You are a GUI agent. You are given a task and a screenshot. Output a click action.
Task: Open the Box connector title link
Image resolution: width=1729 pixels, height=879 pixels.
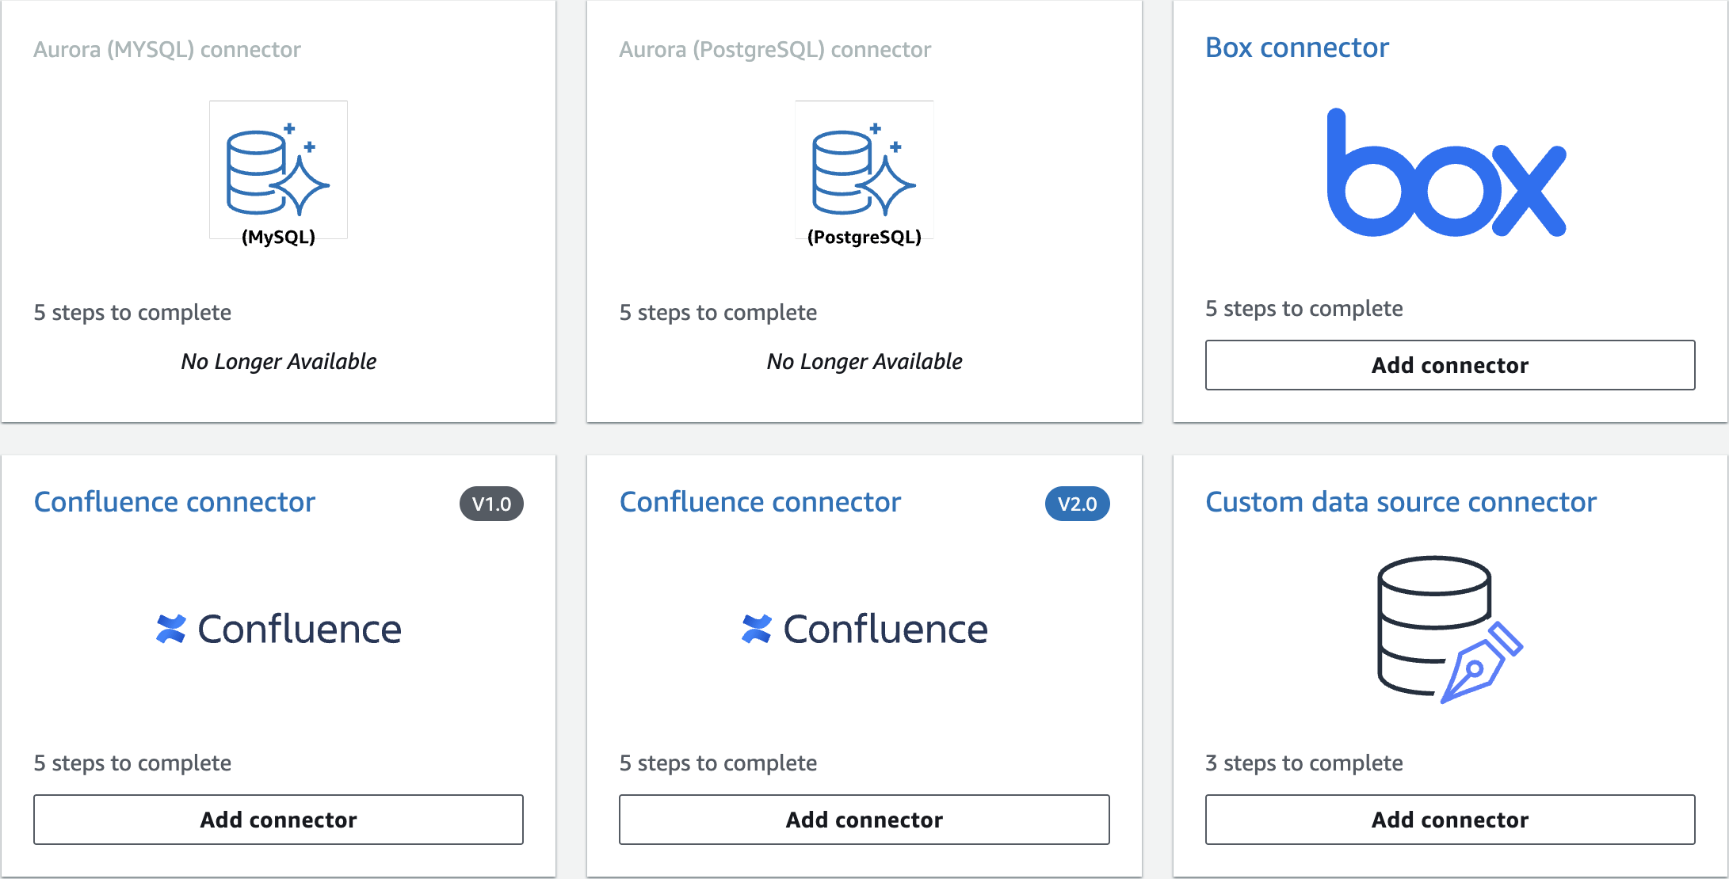click(1296, 48)
